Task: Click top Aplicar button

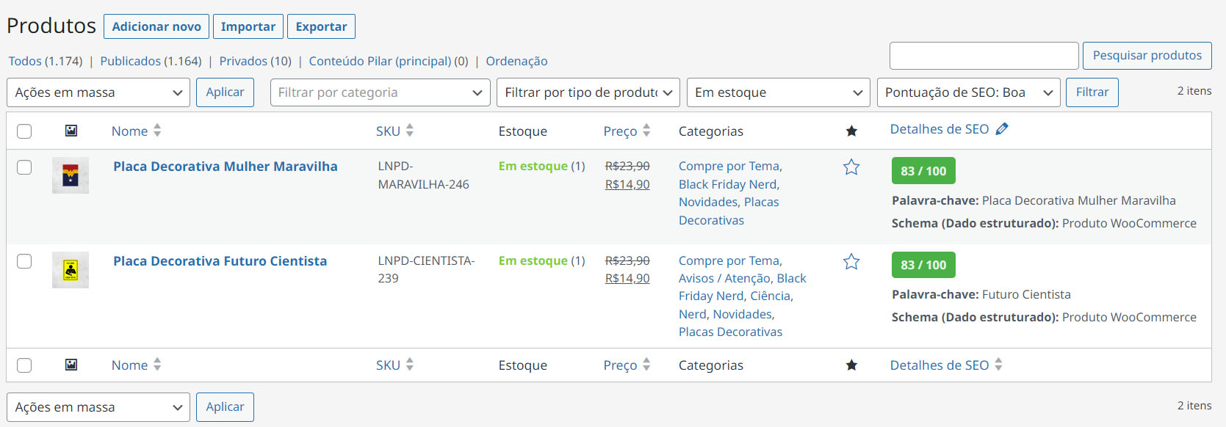Action: click(x=225, y=92)
